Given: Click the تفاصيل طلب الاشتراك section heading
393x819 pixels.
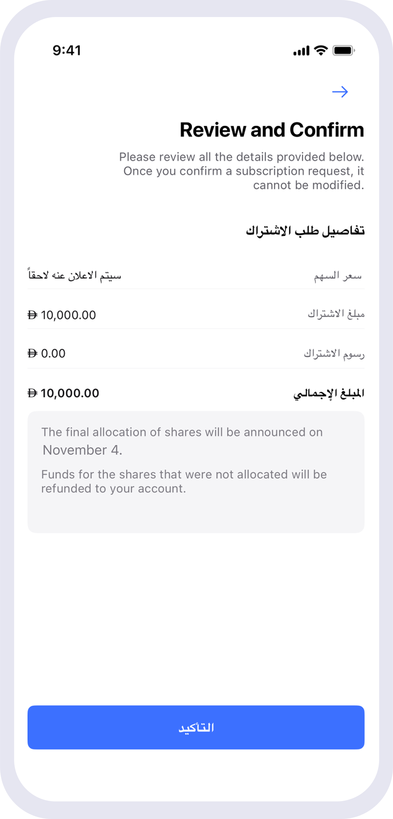Looking at the screenshot, I should (x=305, y=231).
